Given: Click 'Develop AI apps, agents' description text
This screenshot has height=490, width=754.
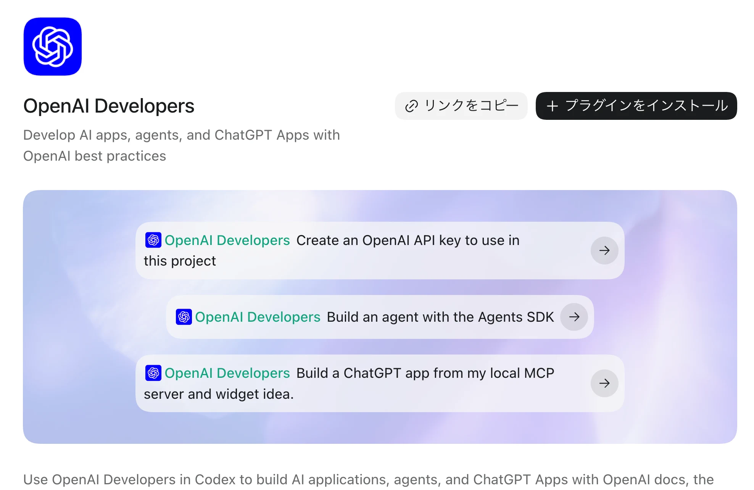Looking at the screenshot, I should pyautogui.click(x=182, y=145).
